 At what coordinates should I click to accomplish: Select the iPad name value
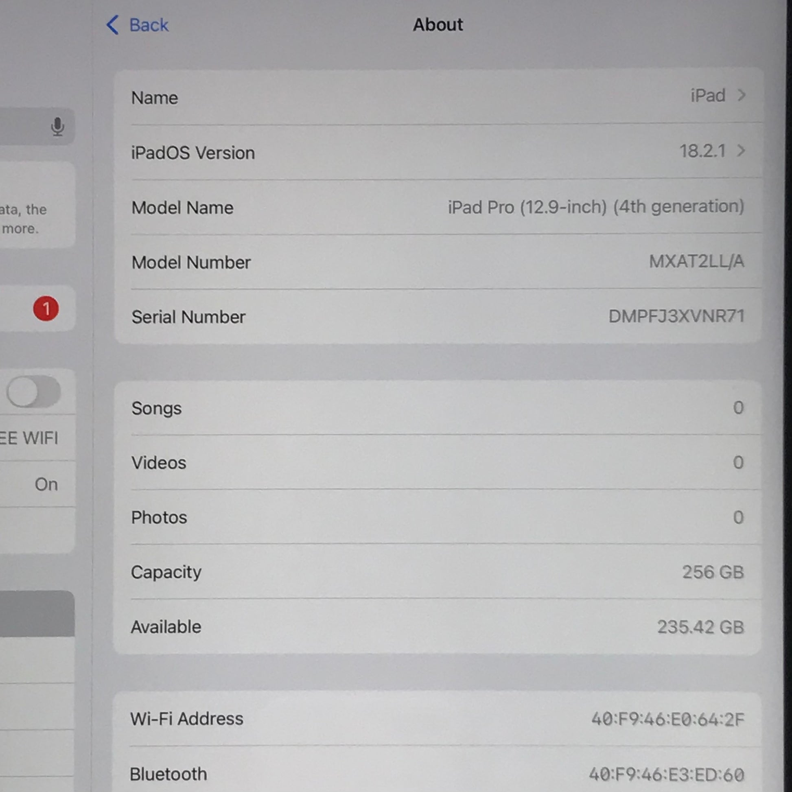(708, 96)
